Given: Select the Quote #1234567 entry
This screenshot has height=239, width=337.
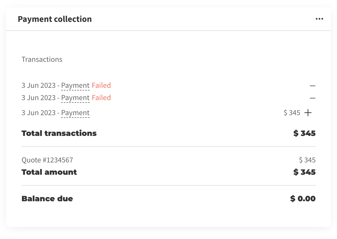Looking at the screenshot, I should 47,160.
